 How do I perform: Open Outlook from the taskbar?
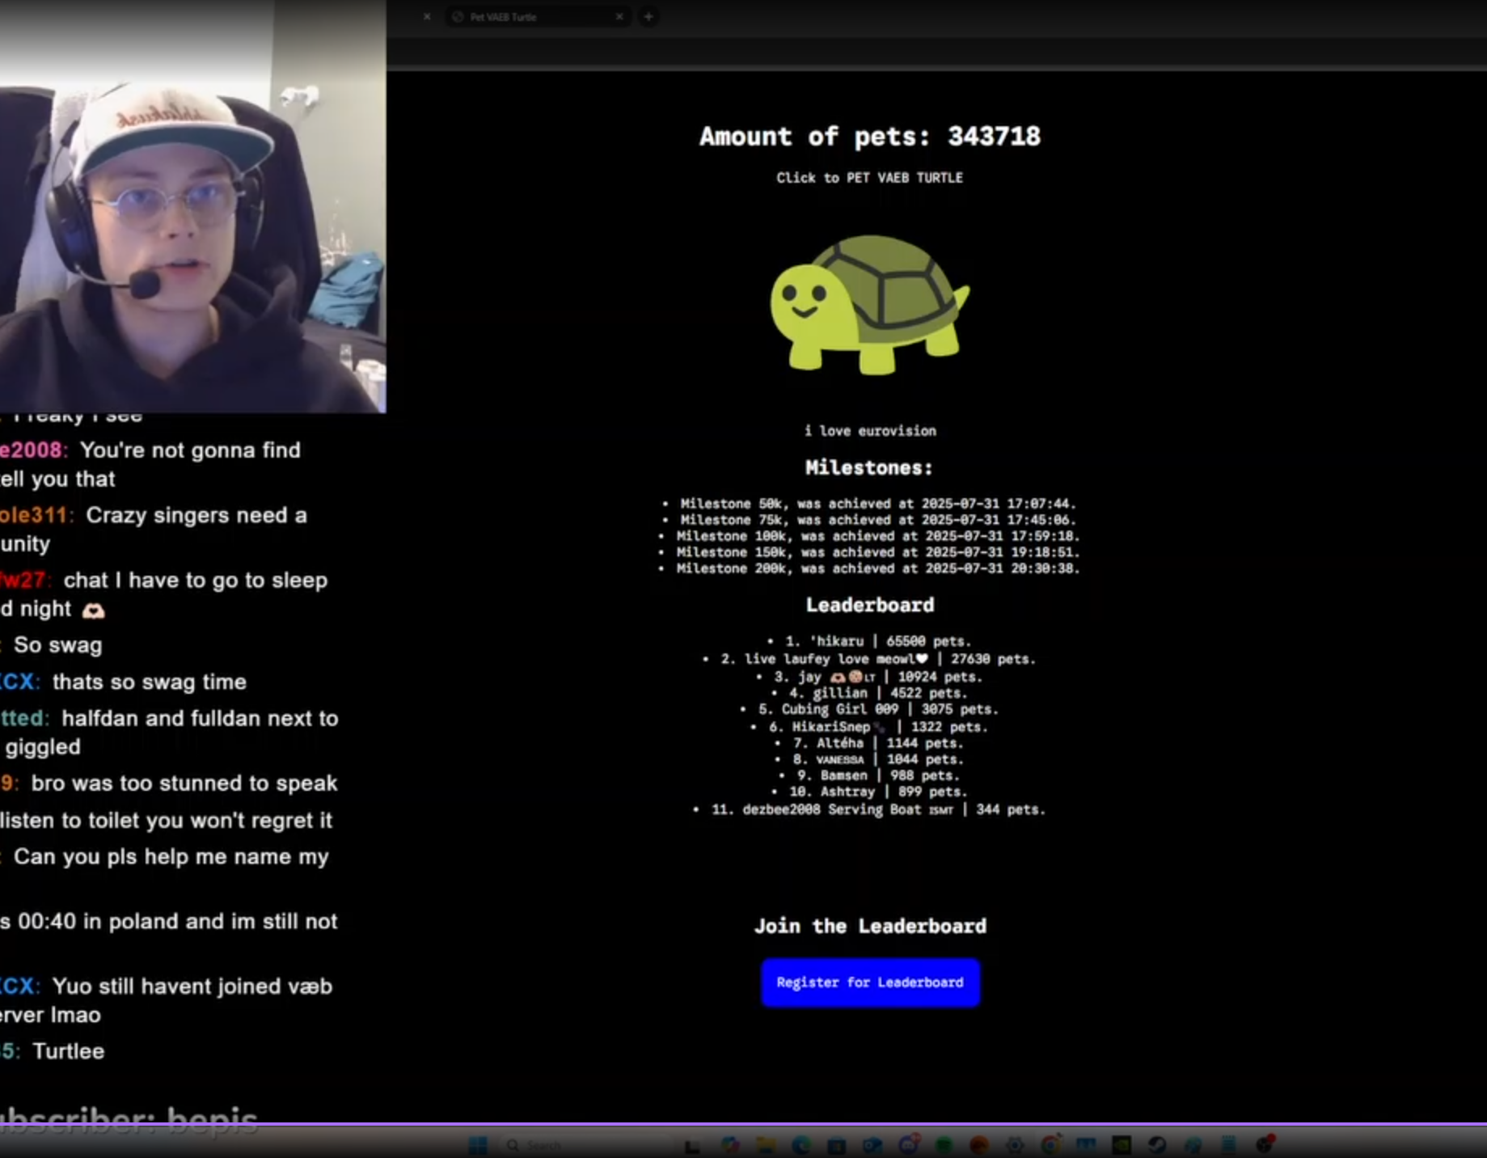[x=872, y=1145]
